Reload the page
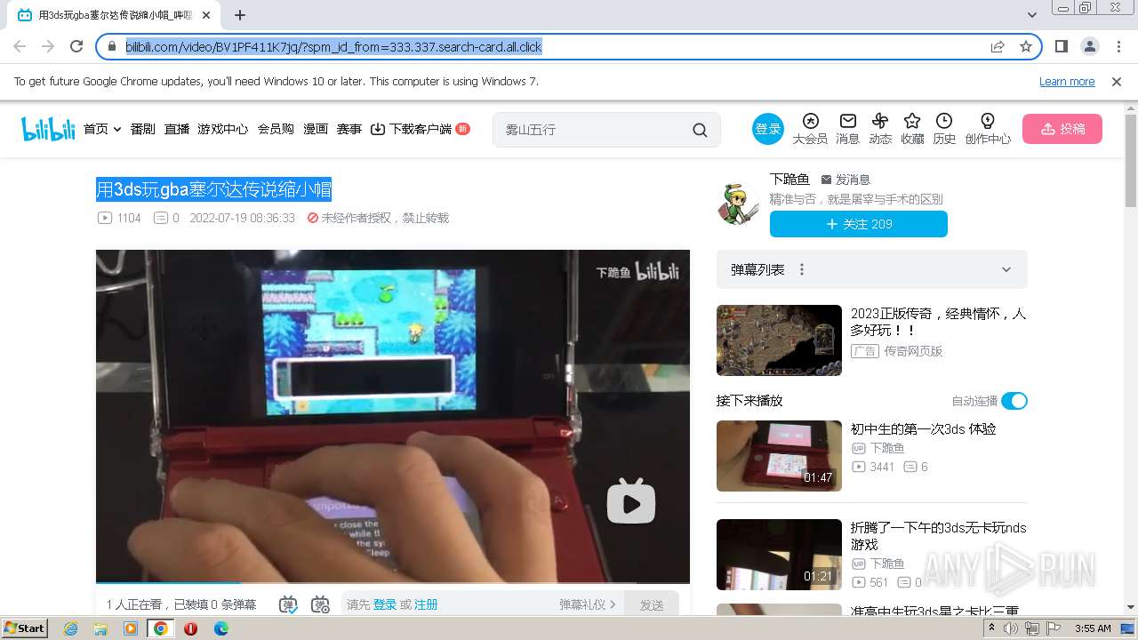 [76, 46]
